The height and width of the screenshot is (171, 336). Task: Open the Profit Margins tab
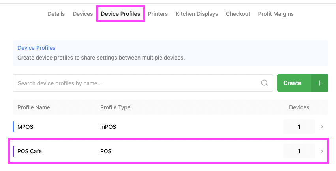click(276, 14)
